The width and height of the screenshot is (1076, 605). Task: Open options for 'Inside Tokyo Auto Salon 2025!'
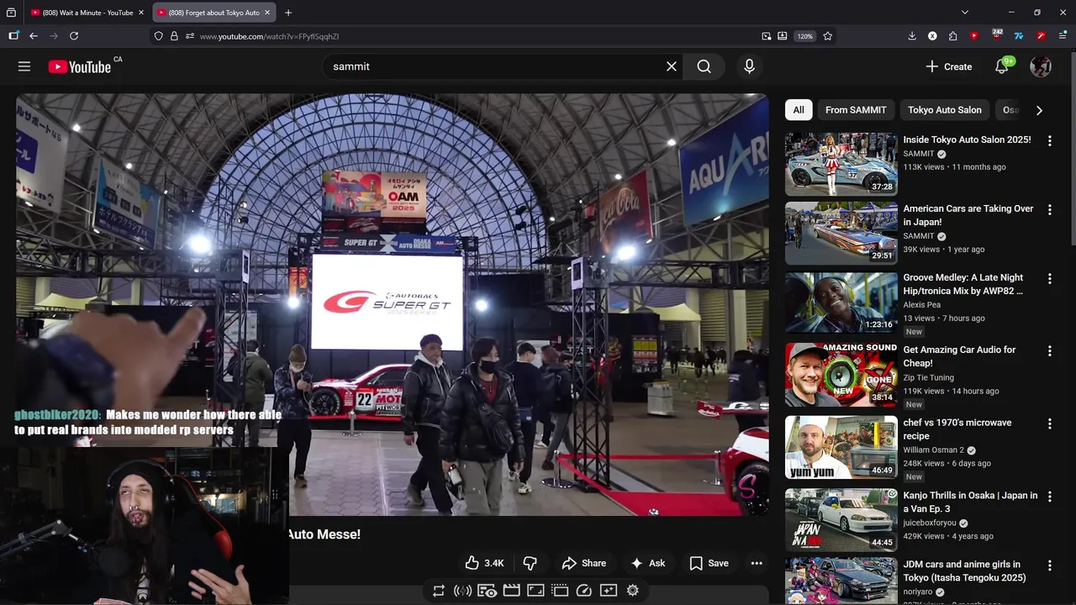(x=1049, y=140)
